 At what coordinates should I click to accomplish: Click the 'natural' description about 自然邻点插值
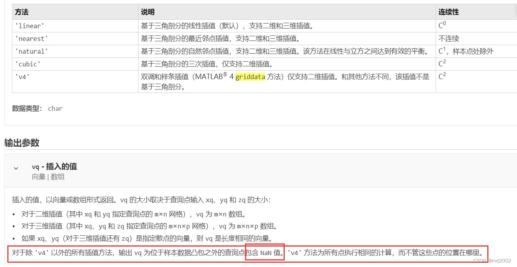click(x=285, y=51)
